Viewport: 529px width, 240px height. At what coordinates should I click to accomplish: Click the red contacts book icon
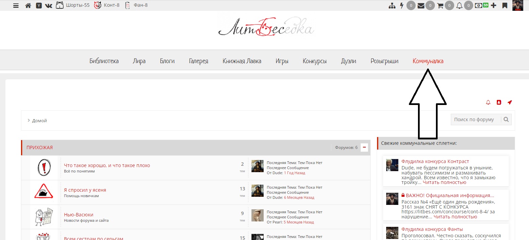499,102
